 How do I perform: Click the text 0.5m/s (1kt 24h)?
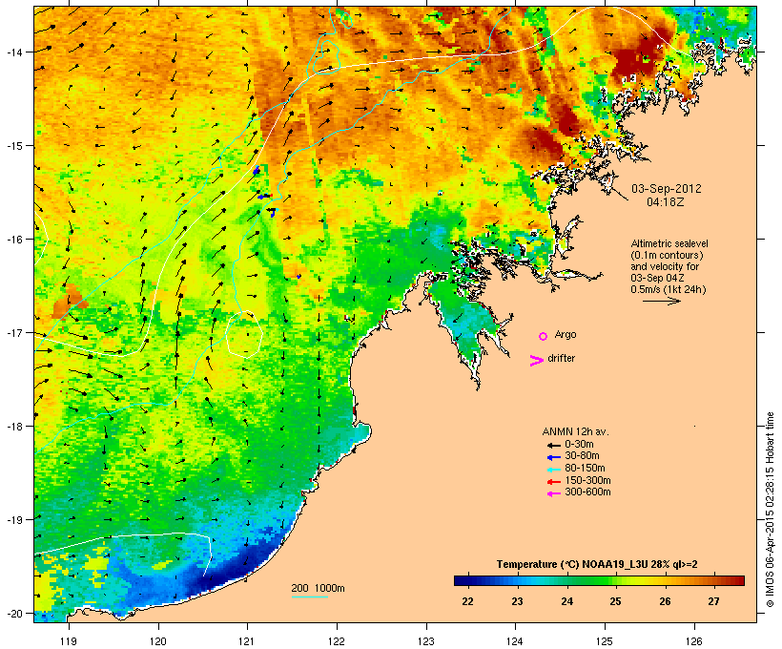(669, 289)
